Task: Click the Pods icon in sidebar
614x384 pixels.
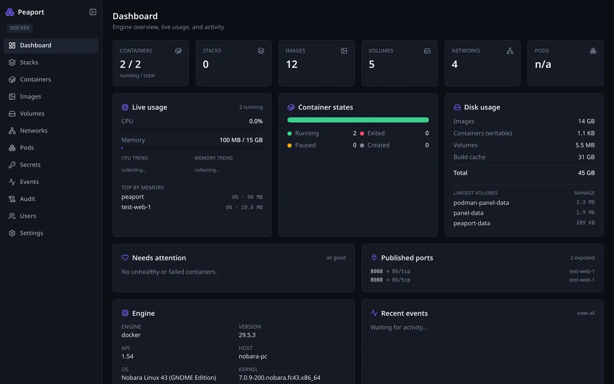Action: coord(12,148)
